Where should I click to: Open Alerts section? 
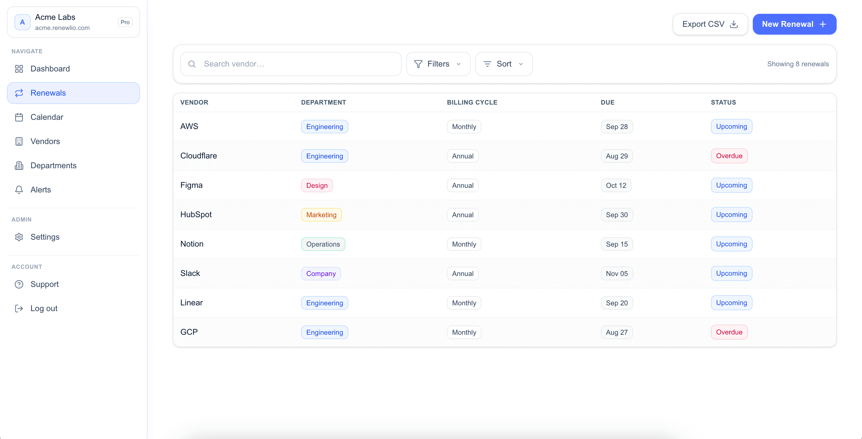pos(73,190)
